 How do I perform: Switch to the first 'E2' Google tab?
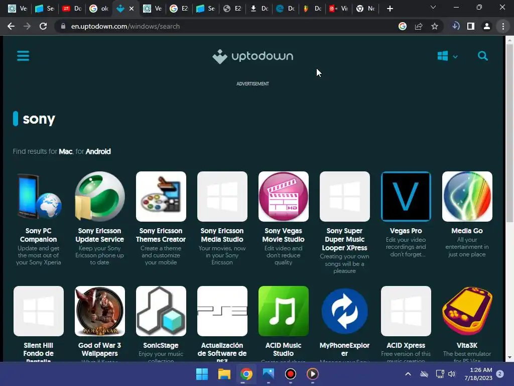(x=179, y=9)
